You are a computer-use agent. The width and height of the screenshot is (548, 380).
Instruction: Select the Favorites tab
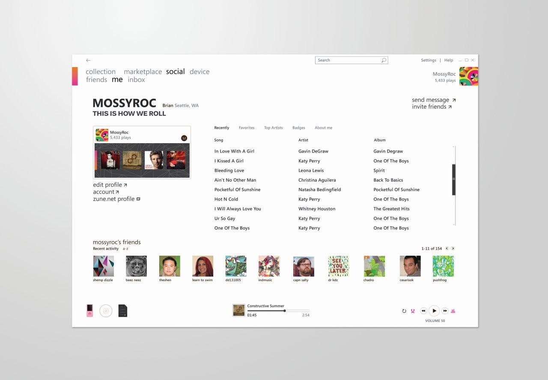click(247, 128)
